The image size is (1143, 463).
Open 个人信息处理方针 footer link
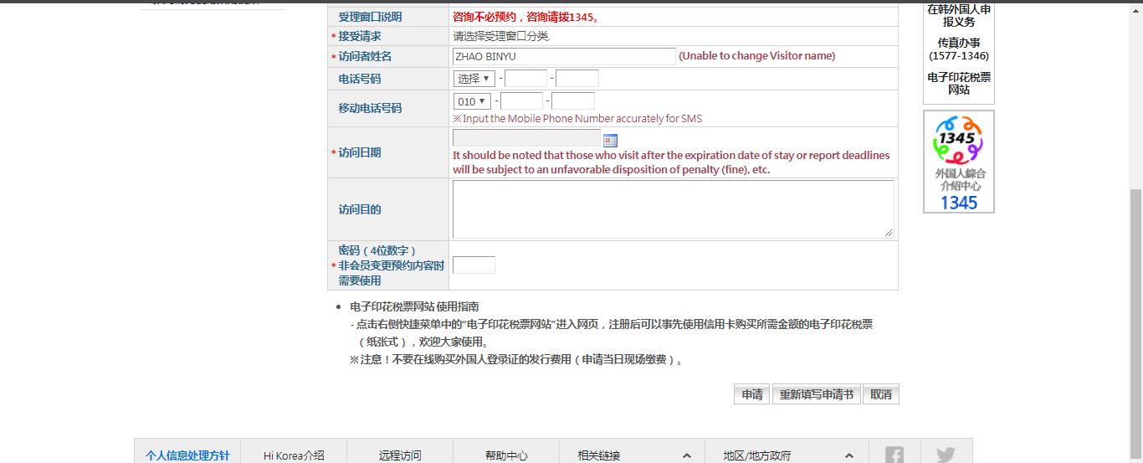pyautogui.click(x=187, y=455)
